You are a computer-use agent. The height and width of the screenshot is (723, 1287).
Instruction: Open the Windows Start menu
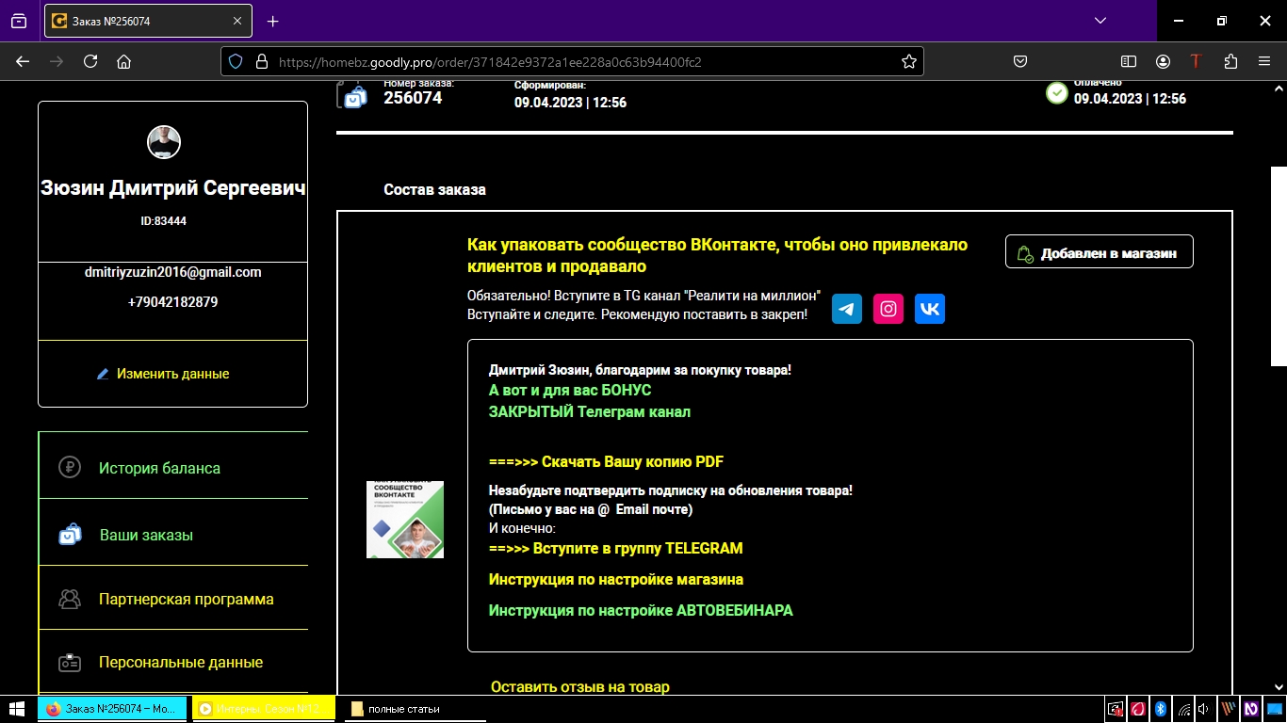(x=17, y=709)
